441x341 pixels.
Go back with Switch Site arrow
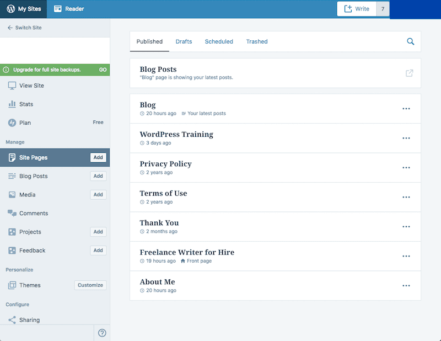coord(10,28)
